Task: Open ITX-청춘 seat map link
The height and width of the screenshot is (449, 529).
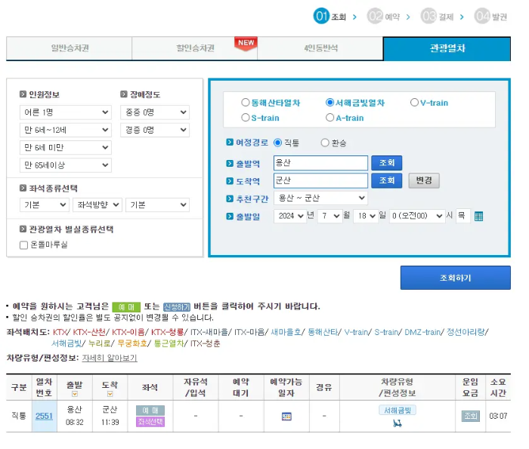Action: point(205,343)
